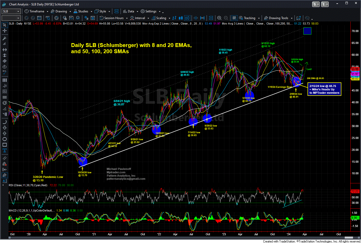
Task: Expand the Session Hours dropdown arrow
Action: (127, 18)
